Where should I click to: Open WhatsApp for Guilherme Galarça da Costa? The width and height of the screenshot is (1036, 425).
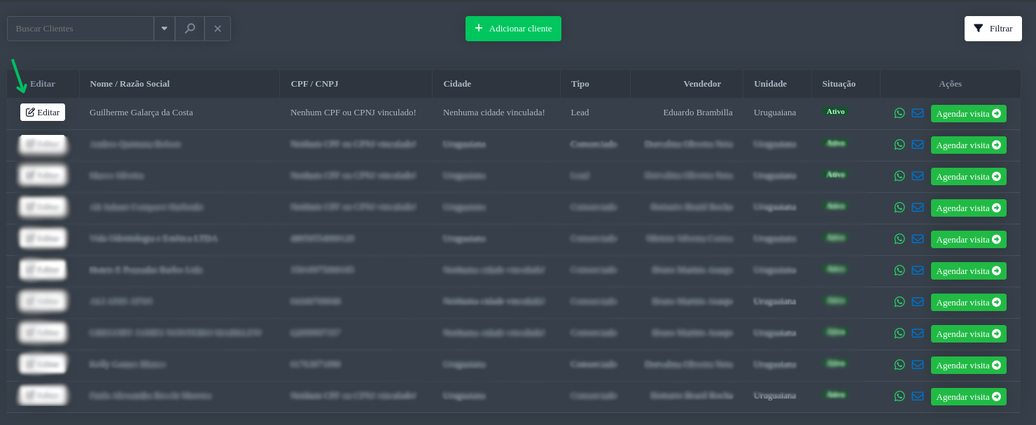[x=899, y=113]
